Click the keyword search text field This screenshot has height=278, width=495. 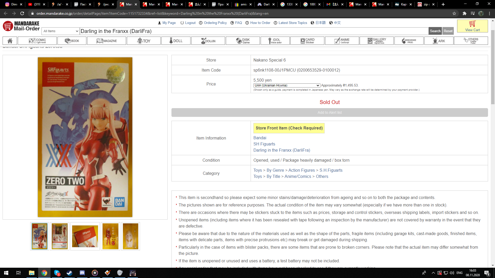[254, 31]
